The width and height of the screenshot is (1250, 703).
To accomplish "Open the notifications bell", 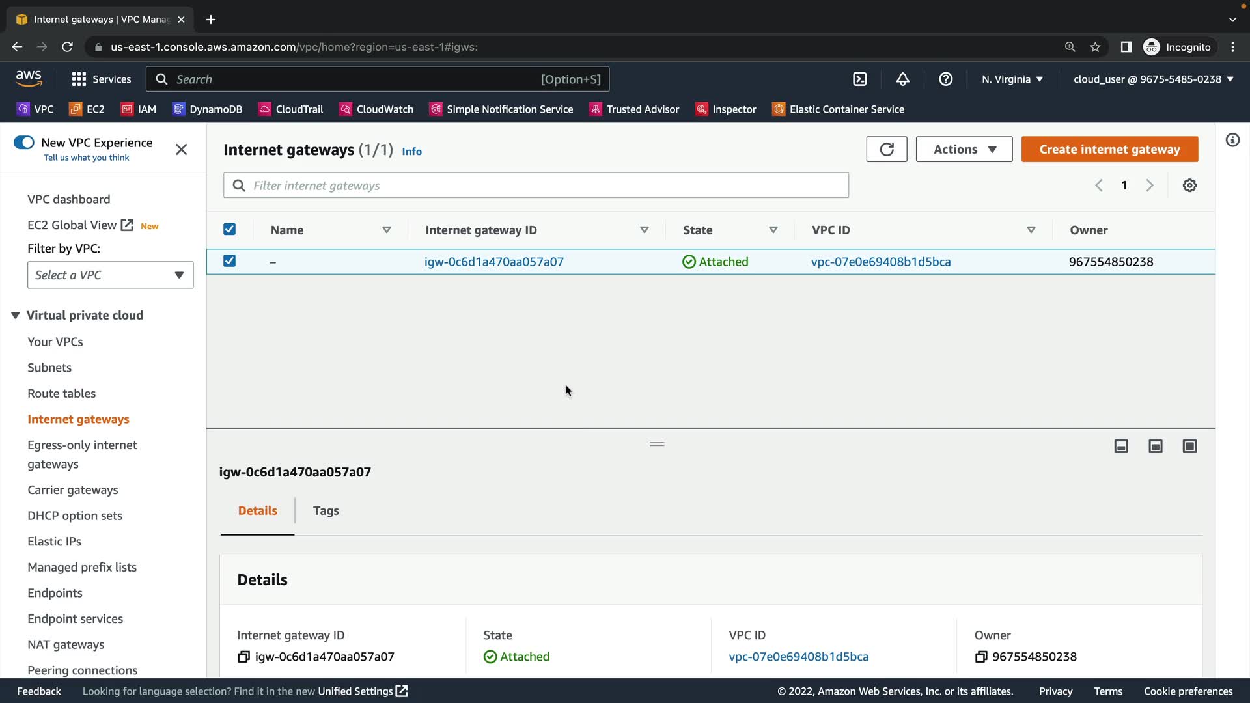I will [x=902, y=79].
